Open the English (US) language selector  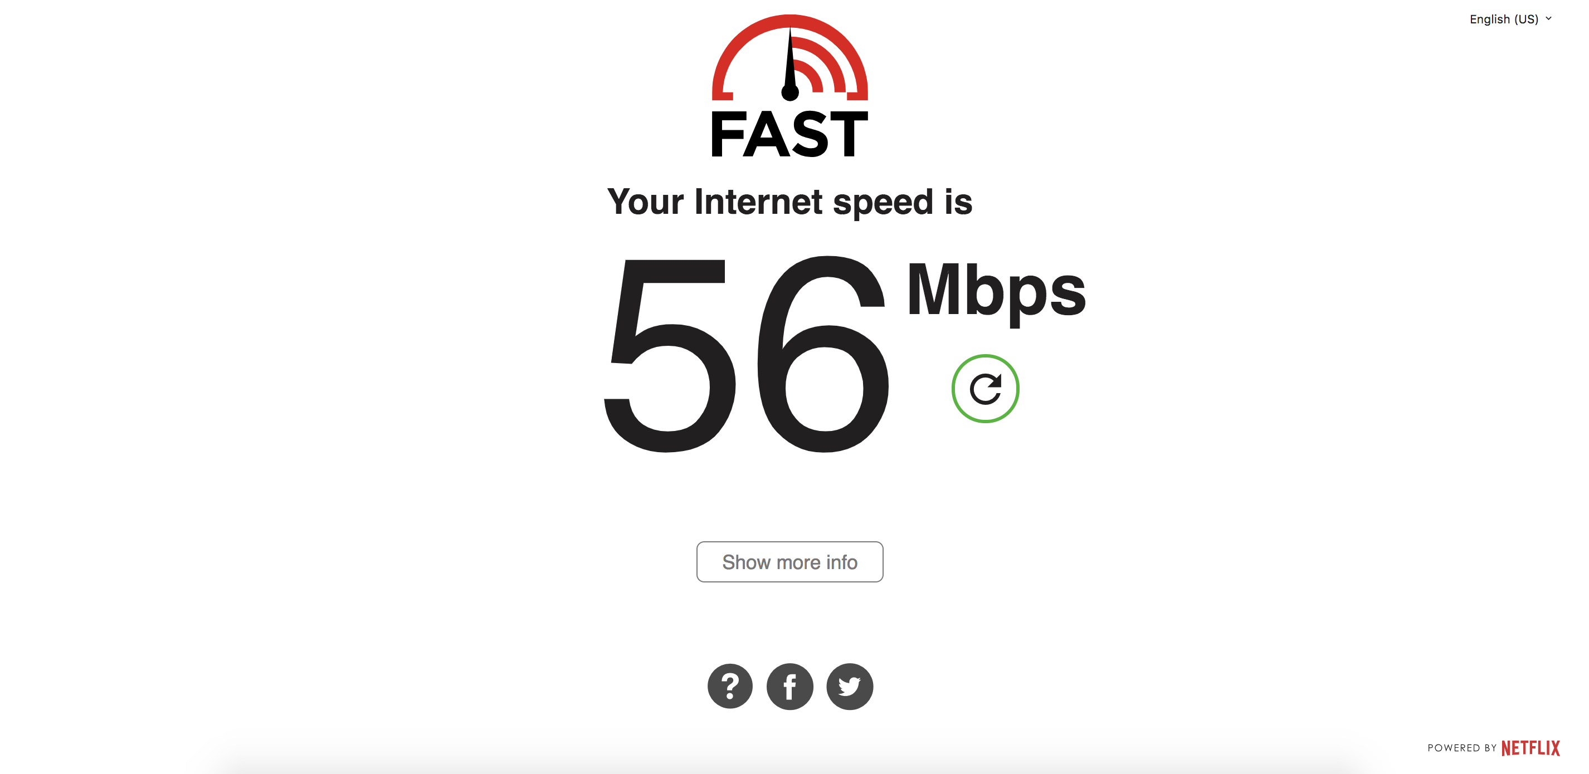(x=1510, y=19)
